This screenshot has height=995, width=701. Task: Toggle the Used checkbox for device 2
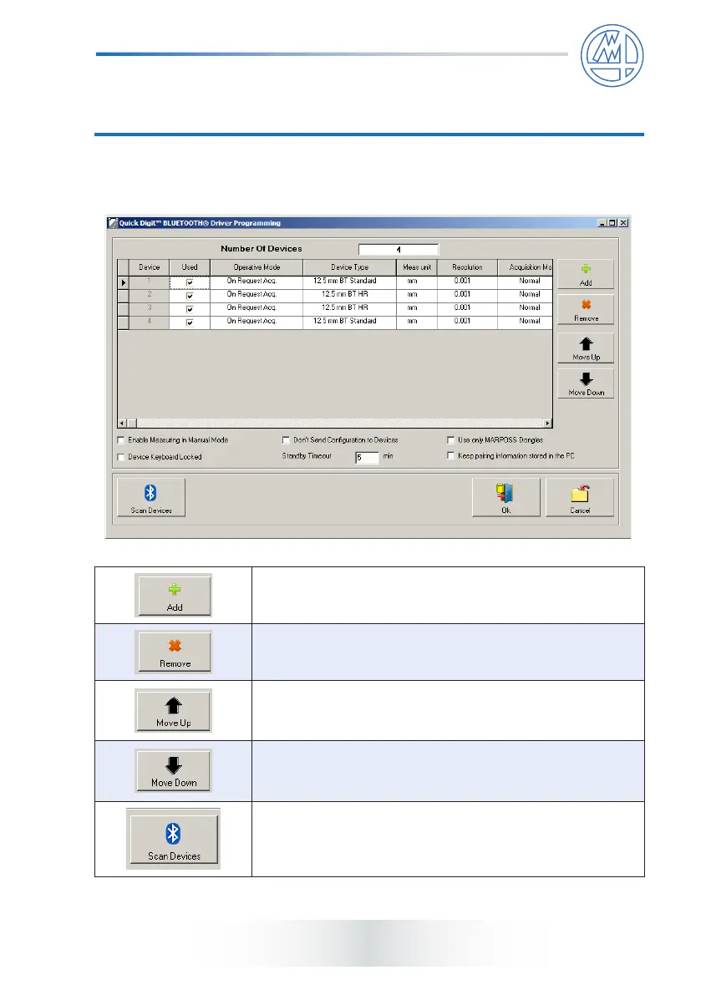coord(189,296)
